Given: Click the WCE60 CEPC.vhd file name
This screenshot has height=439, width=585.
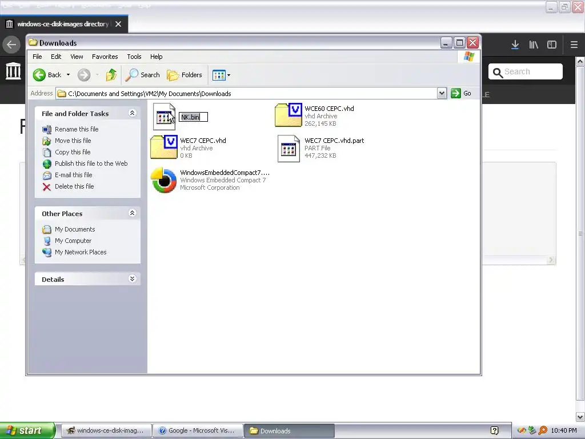Looking at the screenshot, I should [x=329, y=109].
